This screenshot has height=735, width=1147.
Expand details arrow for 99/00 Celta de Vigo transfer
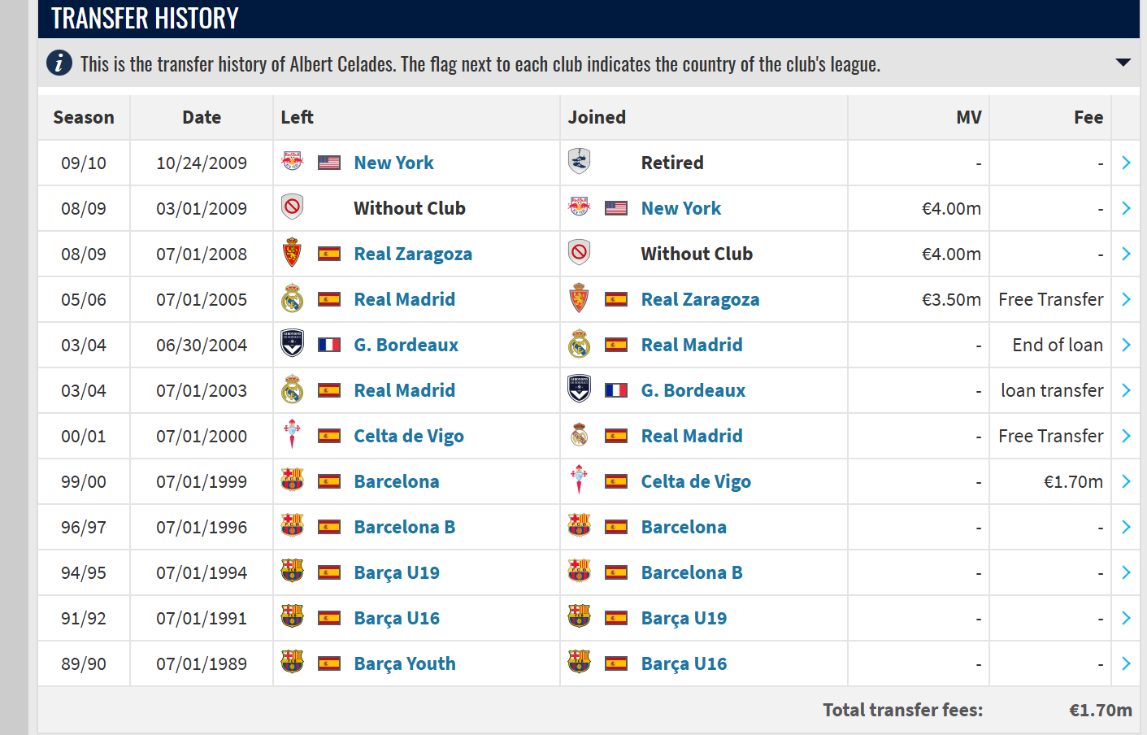point(1126,481)
